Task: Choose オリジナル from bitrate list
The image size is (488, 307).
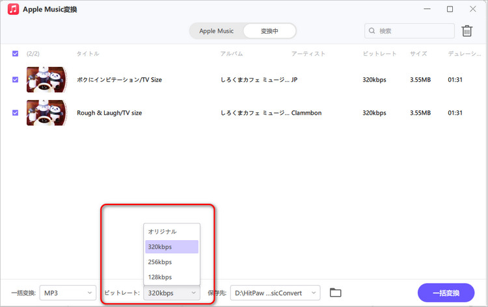Action: (172, 232)
